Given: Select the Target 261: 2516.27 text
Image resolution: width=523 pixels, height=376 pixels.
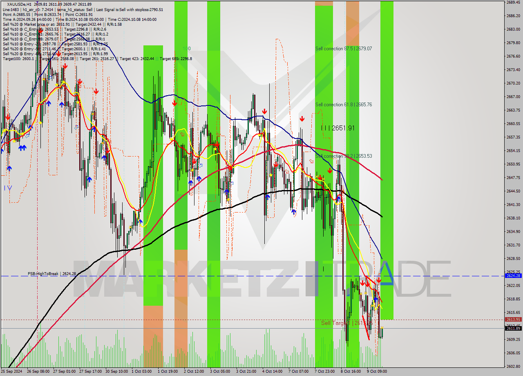Looking at the screenshot, I should pos(97,58).
